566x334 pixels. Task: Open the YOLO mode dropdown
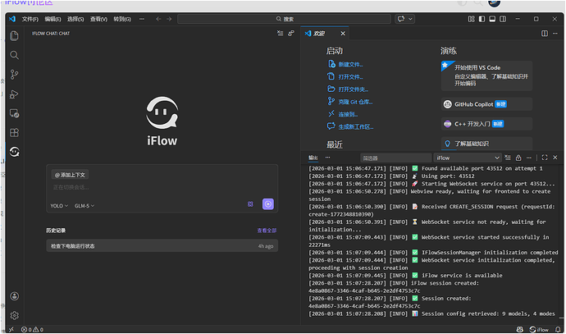coord(59,205)
